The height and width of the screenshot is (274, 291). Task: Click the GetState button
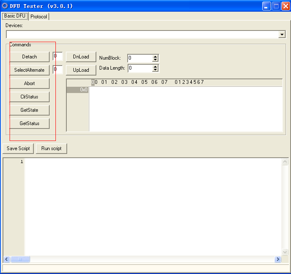click(30, 110)
